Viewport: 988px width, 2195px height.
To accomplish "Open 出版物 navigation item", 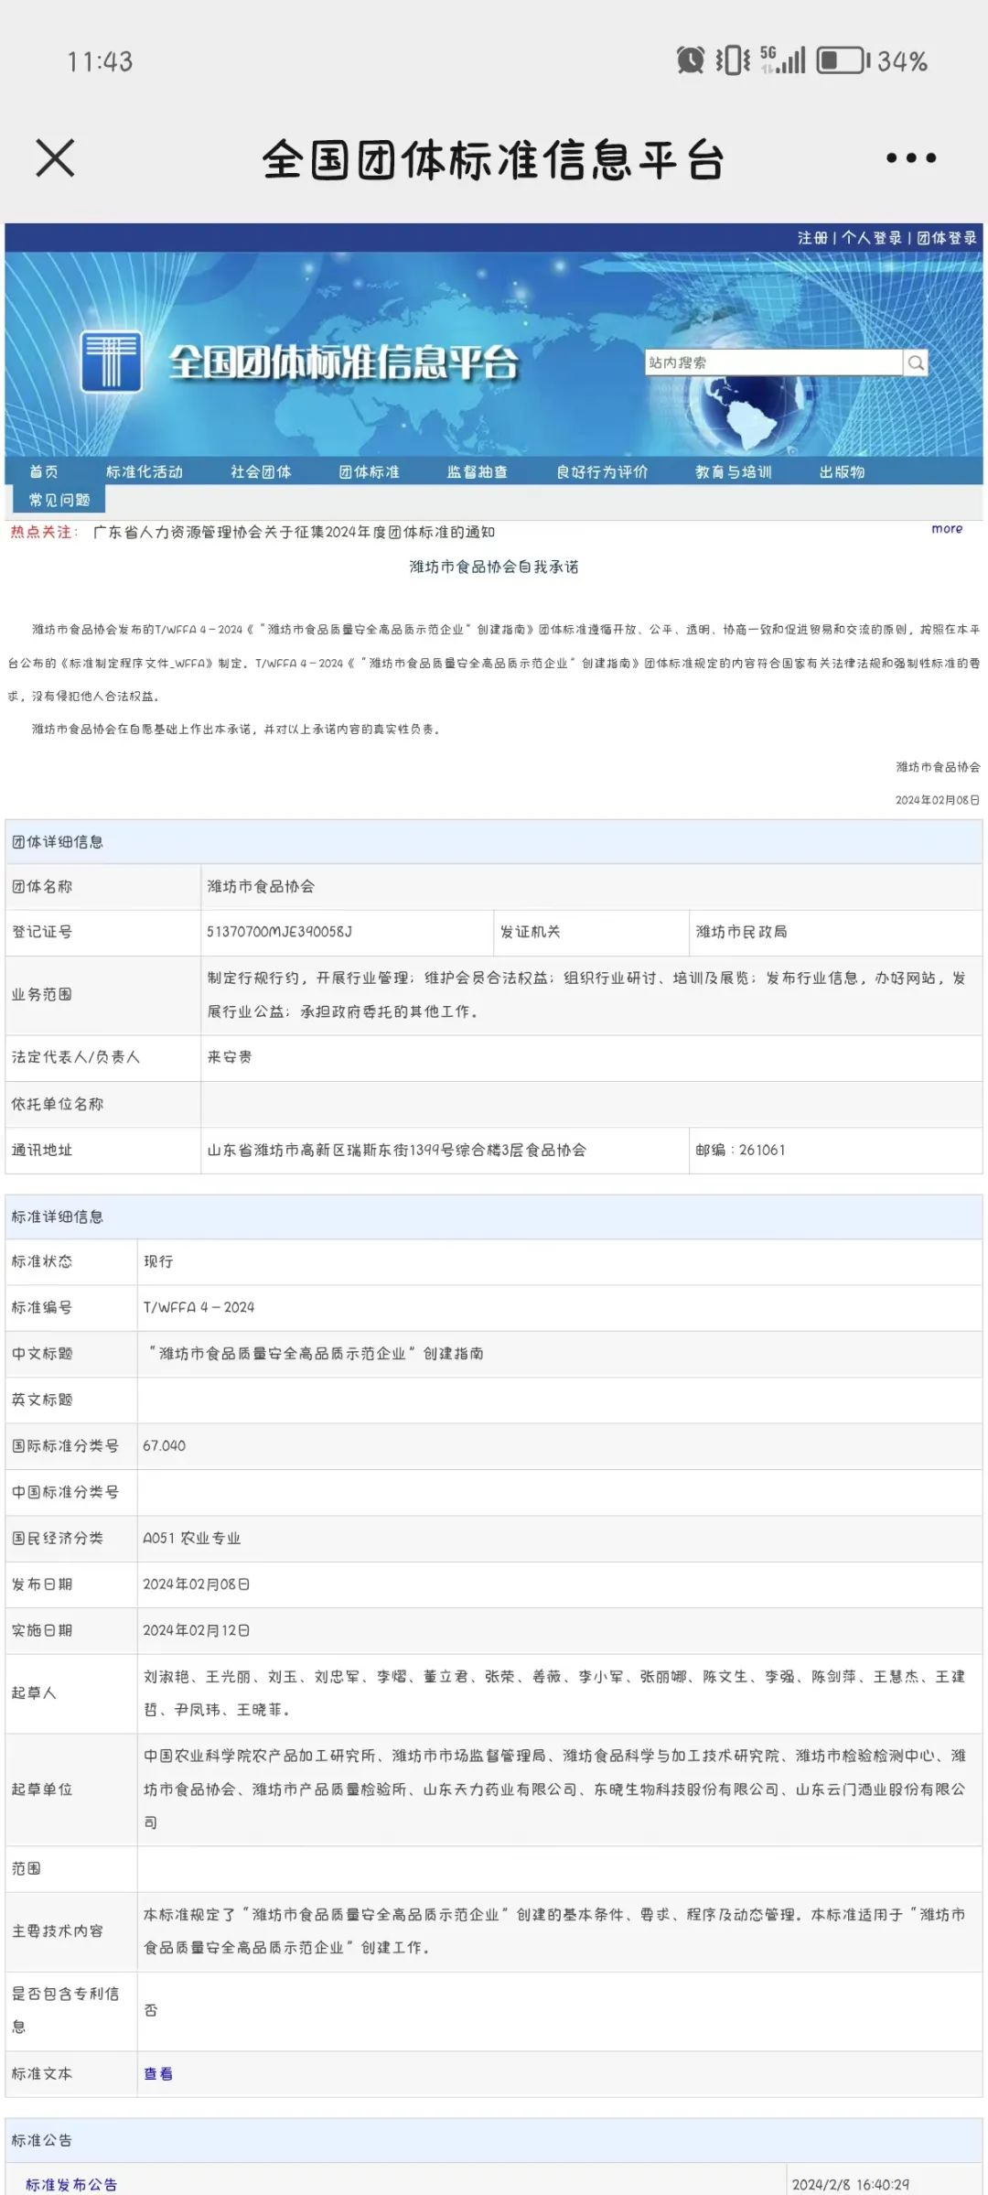I will click(x=842, y=472).
